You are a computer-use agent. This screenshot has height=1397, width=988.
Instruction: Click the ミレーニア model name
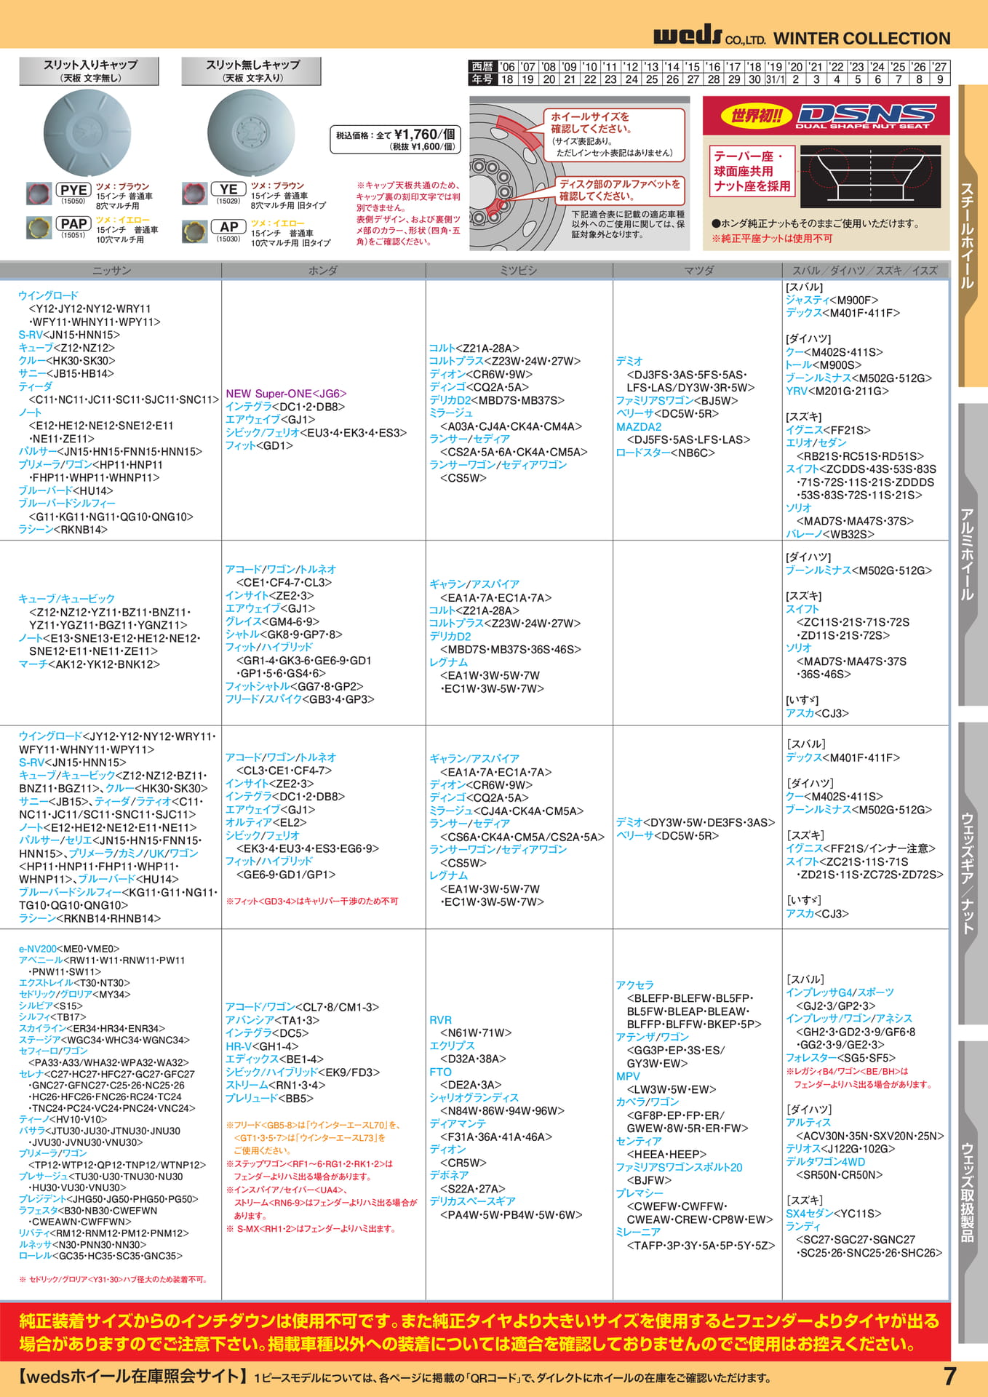pyautogui.click(x=639, y=1232)
